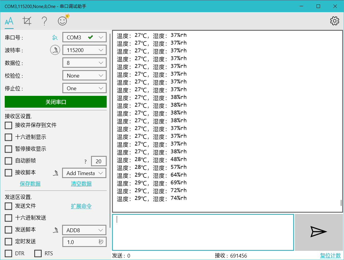
Task: Edit the 接收脚本 script pen icon
Action: coord(56,173)
